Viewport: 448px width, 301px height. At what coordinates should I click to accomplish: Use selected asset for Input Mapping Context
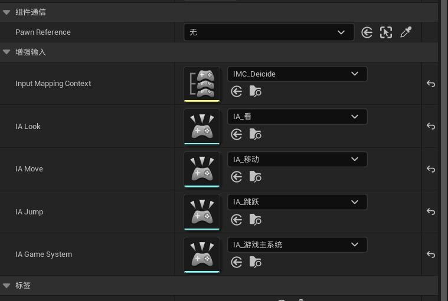coord(237,91)
